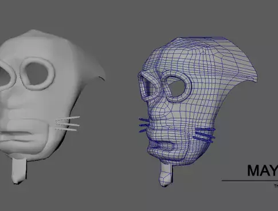Image resolution: width=278 pixels, height=211 pixels.
Task: Click the blue whiskers on the wireframe mask's cheek
Action: point(204,136)
